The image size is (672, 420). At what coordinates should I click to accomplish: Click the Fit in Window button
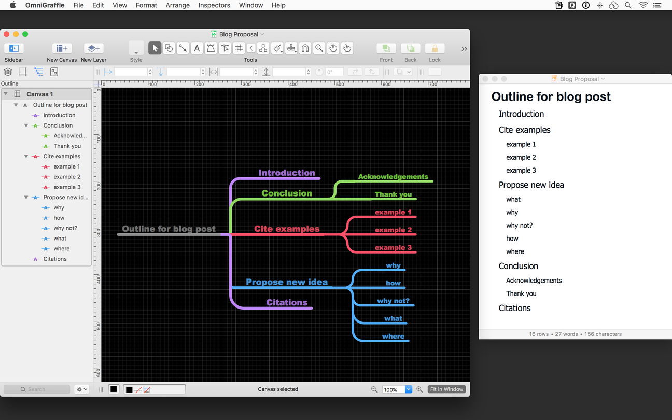point(446,389)
